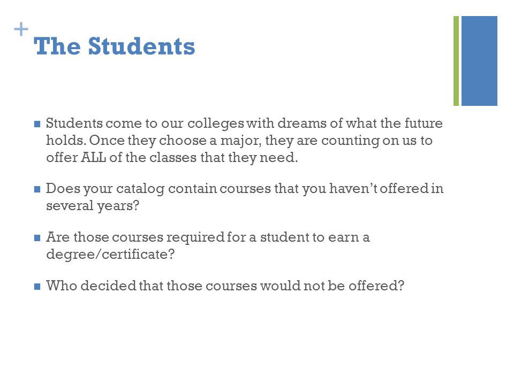This screenshot has height=385, width=514.
Task: Click the phrase 'Once they choose a major'
Action: (x=175, y=141)
